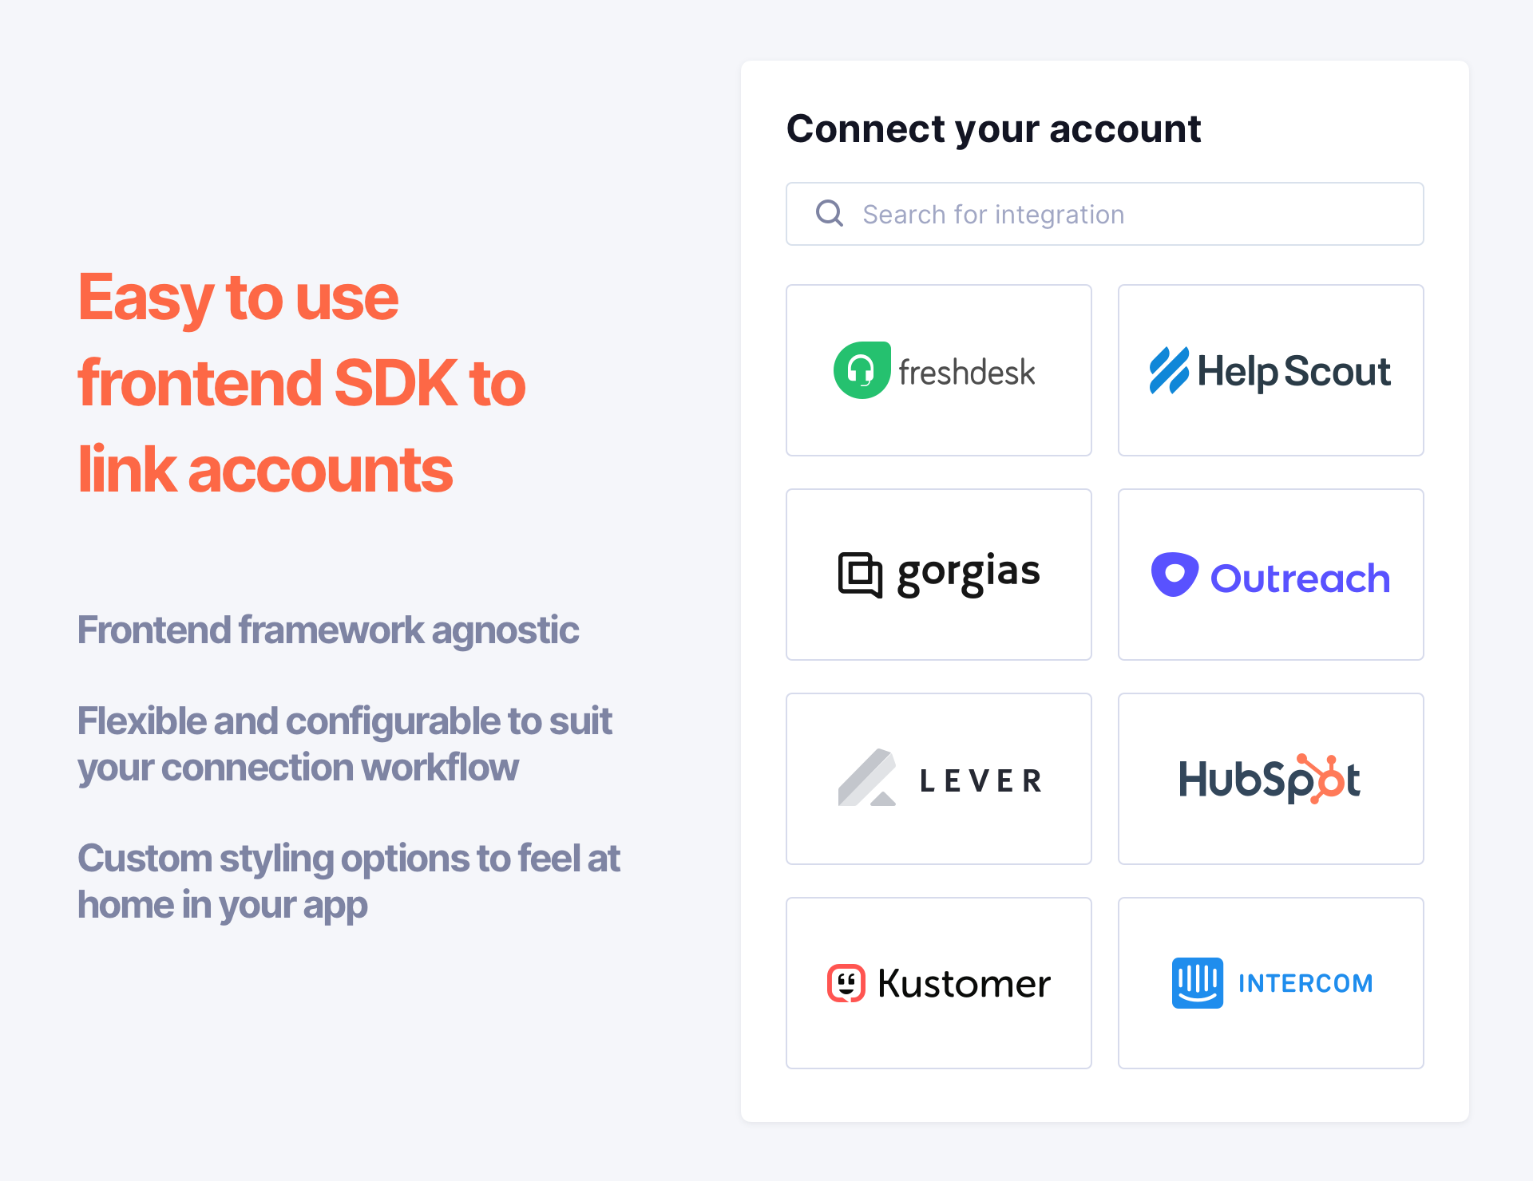
Task: Focus the Search for integration field
Action: click(x=1118, y=214)
